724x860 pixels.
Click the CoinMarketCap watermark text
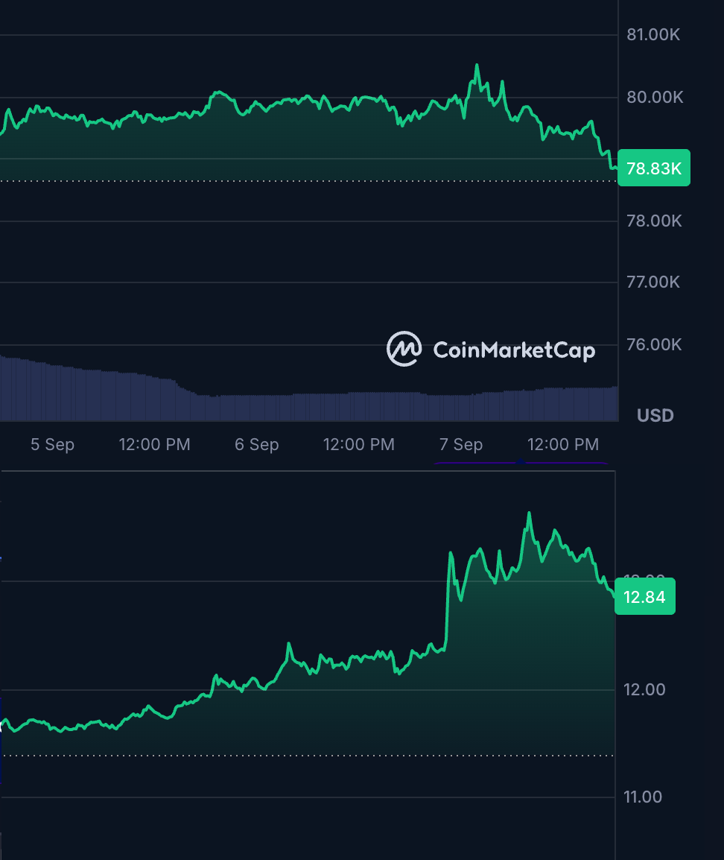pyautogui.click(x=514, y=350)
